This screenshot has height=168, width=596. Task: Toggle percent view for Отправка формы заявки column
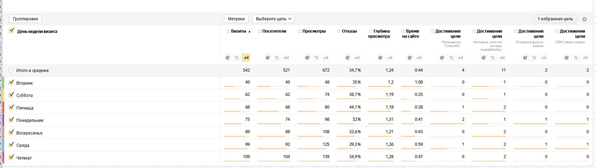(x=534, y=58)
